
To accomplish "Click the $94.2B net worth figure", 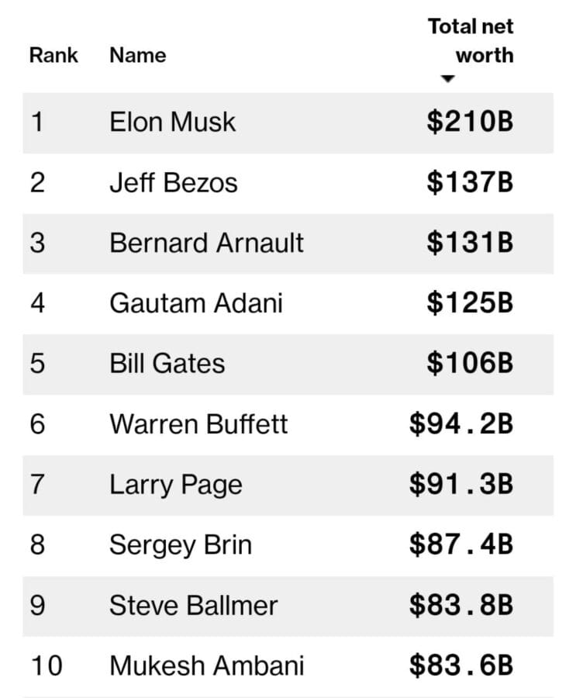I will point(461,423).
